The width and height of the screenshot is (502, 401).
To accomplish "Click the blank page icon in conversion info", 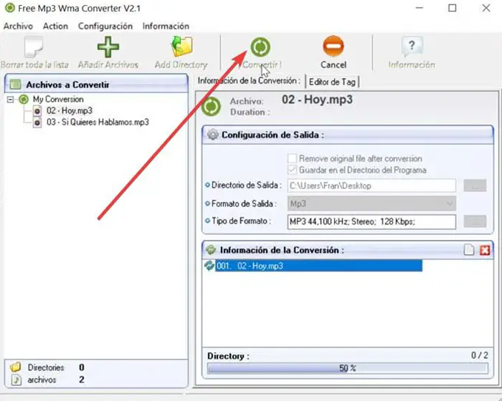I will [x=469, y=250].
